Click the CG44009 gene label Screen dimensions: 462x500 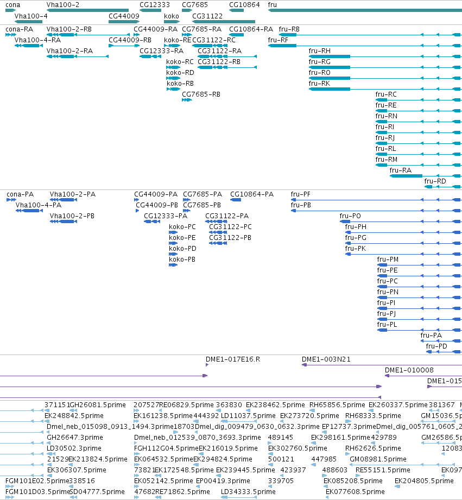(x=124, y=16)
